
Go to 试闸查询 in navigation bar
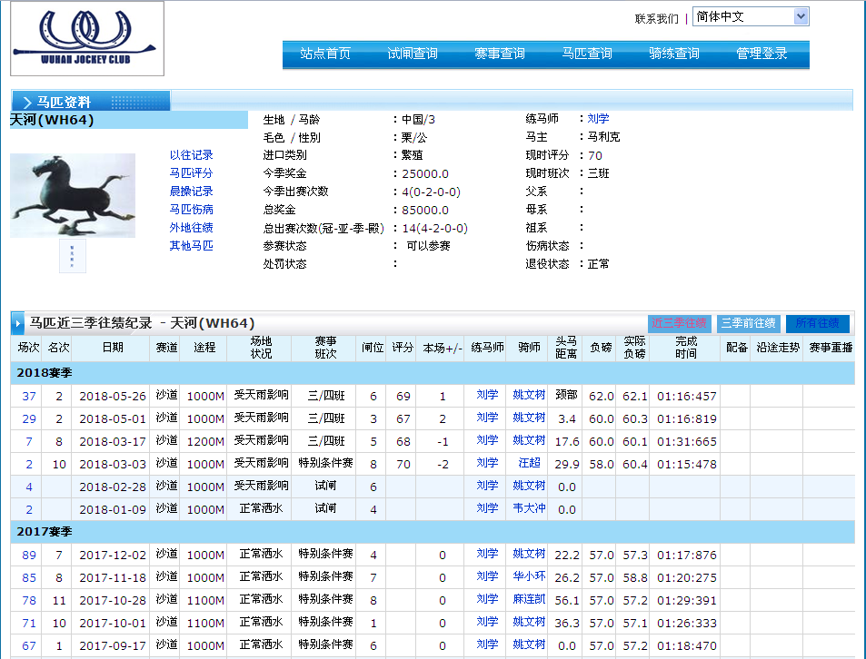(x=413, y=54)
